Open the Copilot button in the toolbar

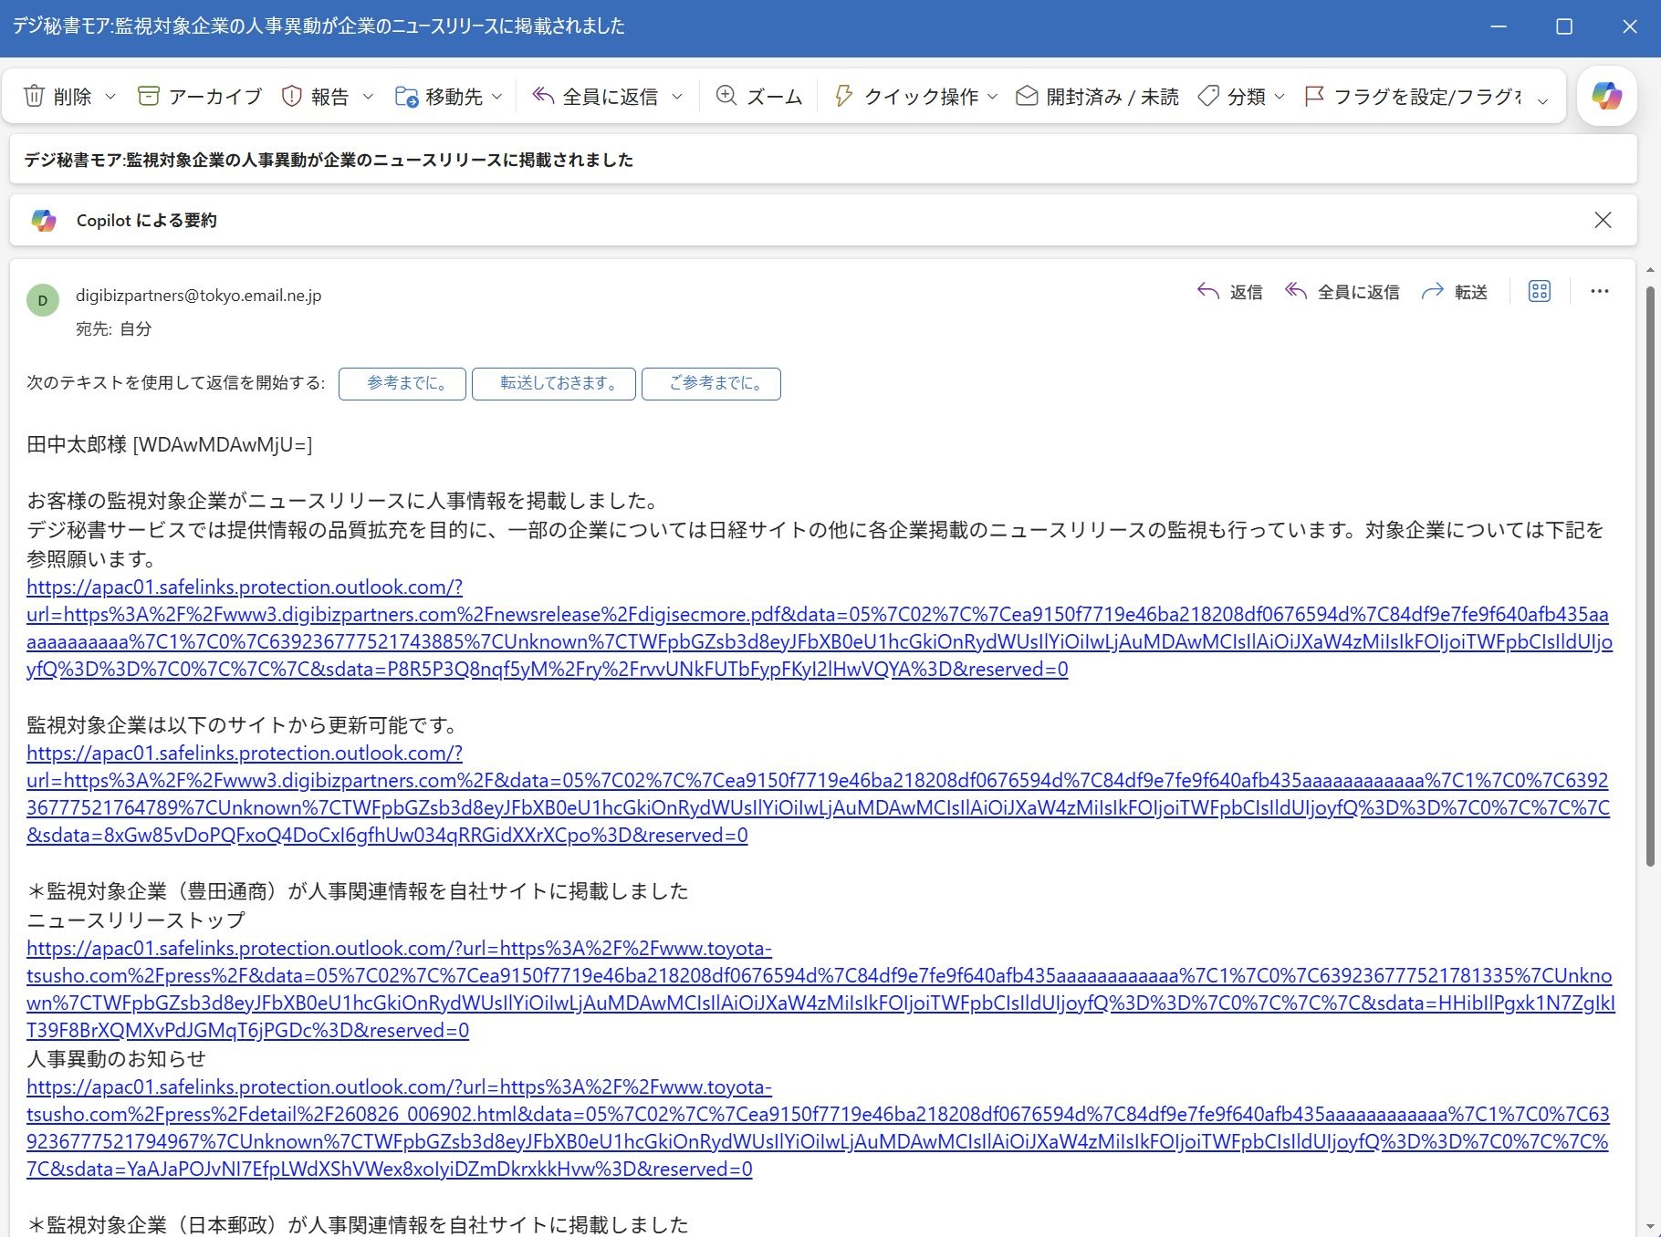click(1606, 96)
